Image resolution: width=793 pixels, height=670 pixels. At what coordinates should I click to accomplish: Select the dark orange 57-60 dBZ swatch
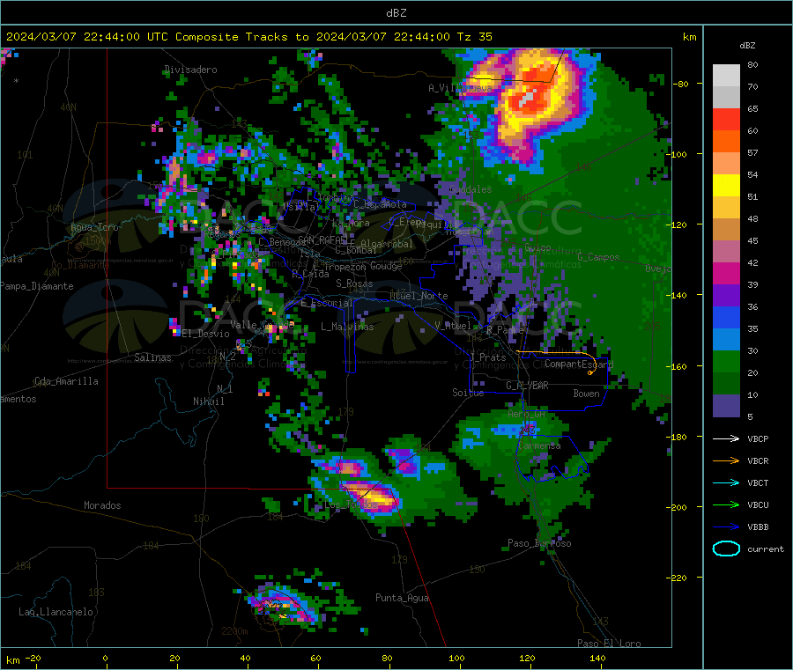pyautogui.click(x=726, y=142)
